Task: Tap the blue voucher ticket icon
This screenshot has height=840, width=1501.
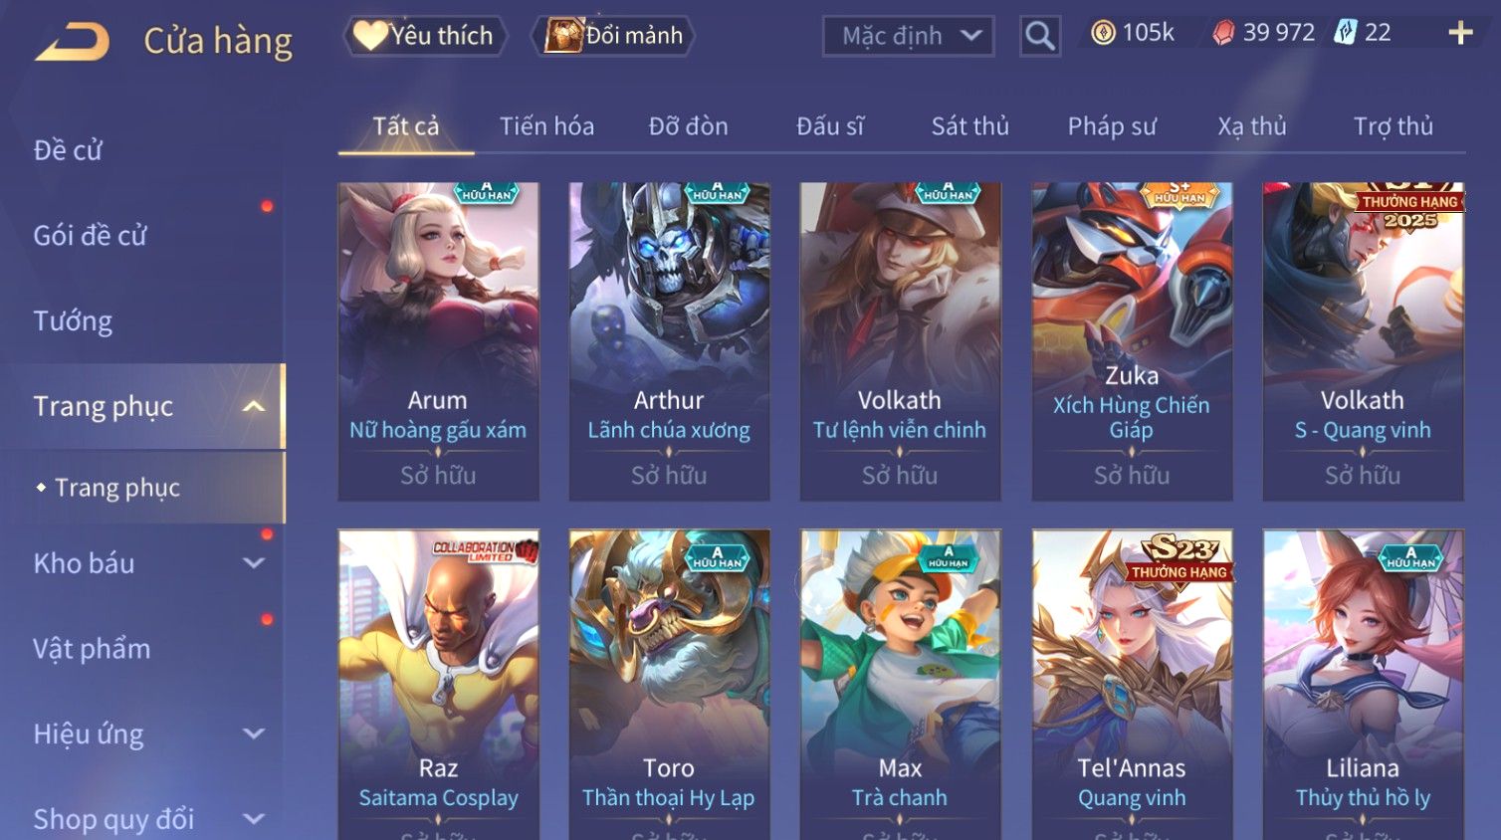Action: click(x=1346, y=33)
